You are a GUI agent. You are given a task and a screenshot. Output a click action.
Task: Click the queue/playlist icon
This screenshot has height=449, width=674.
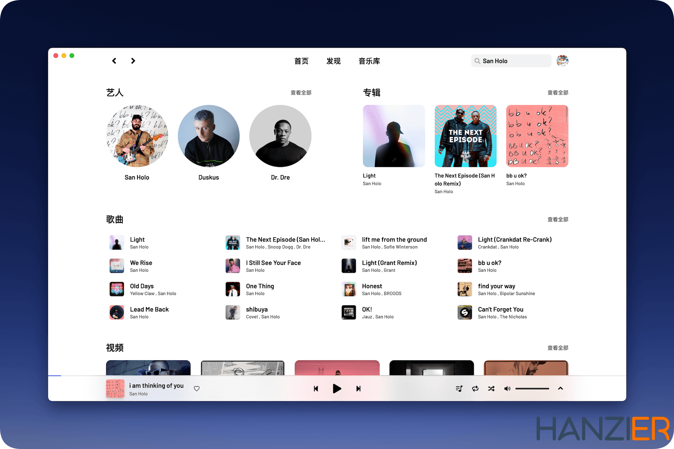[459, 388]
